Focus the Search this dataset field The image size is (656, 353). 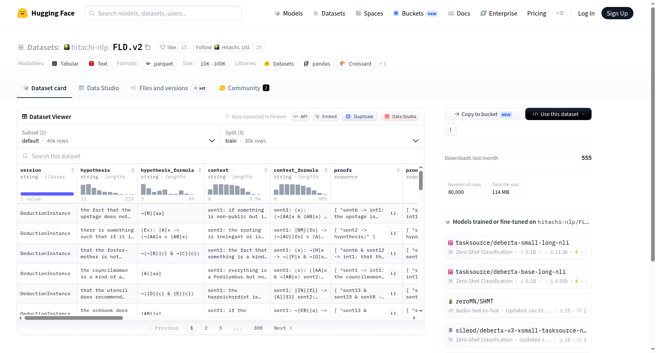click(x=221, y=156)
